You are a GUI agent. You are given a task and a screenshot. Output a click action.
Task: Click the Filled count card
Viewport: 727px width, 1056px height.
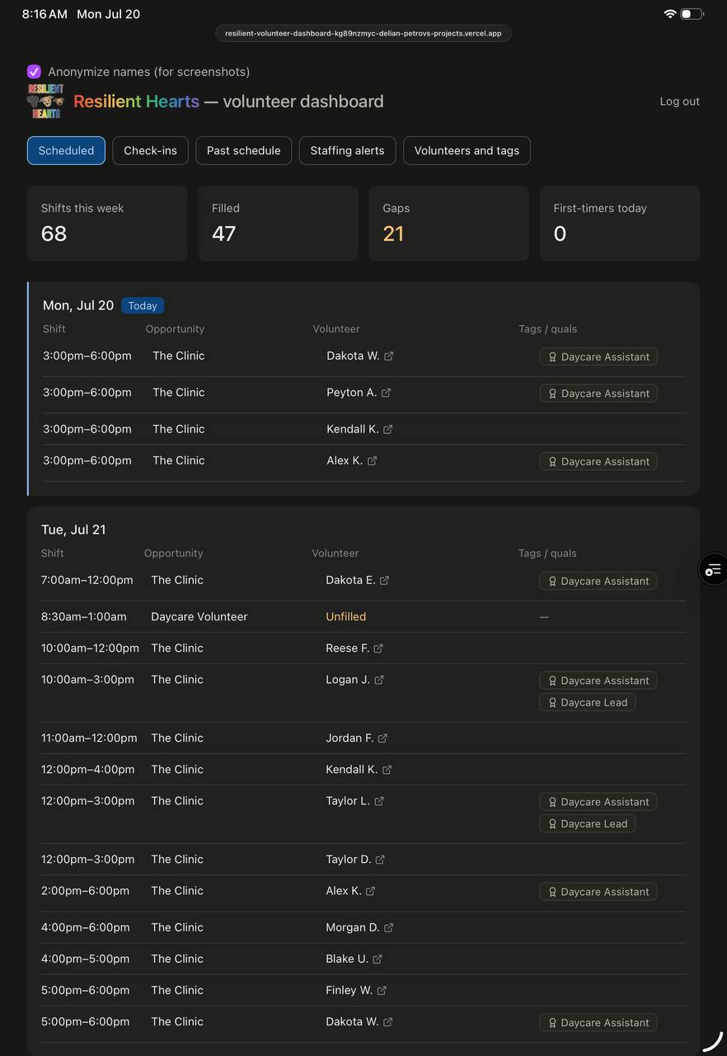pyautogui.click(x=278, y=224)
